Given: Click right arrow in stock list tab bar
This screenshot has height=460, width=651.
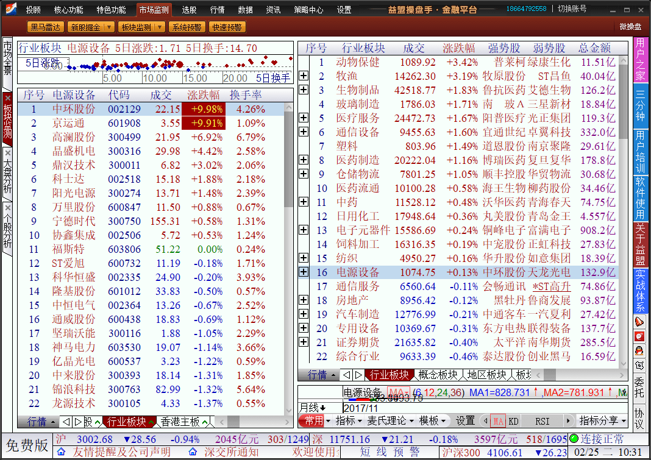Looking at the screenshot, I should [77, 422].
